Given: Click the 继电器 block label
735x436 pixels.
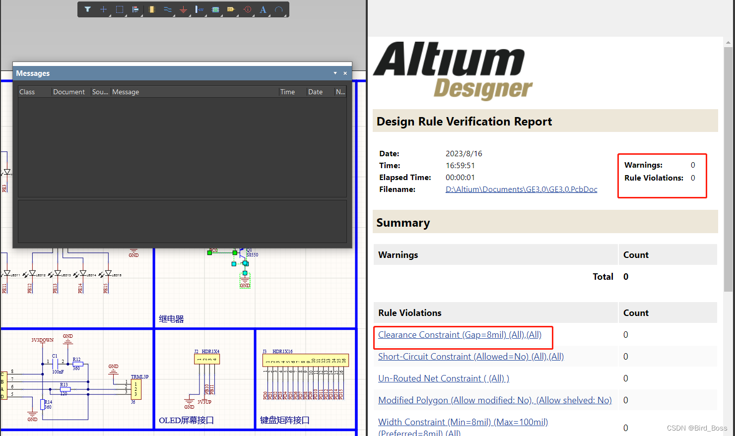Looking at the screenshot, I should pyautogui.click(x=171, y=319).
